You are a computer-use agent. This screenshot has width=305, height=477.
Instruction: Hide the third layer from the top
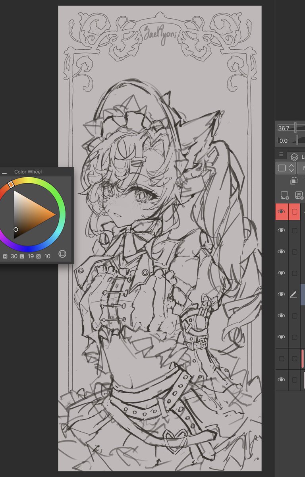click(282, 252)
